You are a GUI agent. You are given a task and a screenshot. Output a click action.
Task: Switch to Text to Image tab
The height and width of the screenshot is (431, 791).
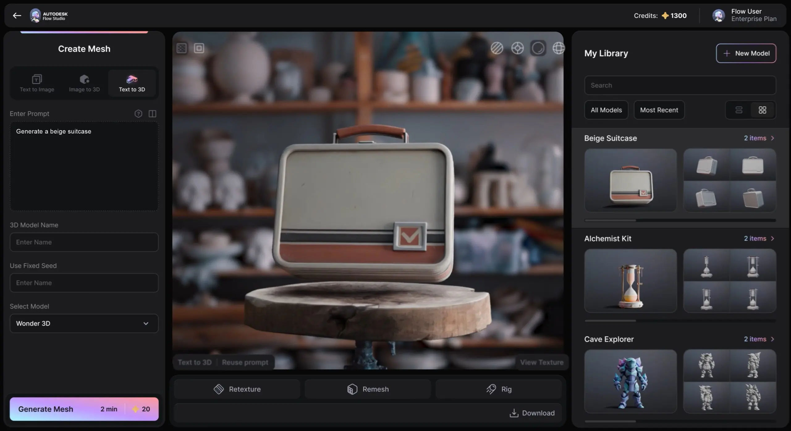37,83
